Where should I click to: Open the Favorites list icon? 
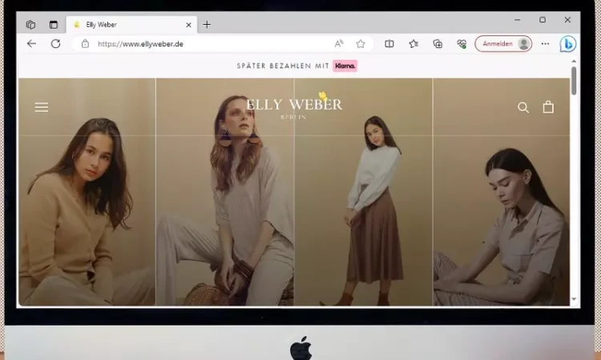click(413, 44)
